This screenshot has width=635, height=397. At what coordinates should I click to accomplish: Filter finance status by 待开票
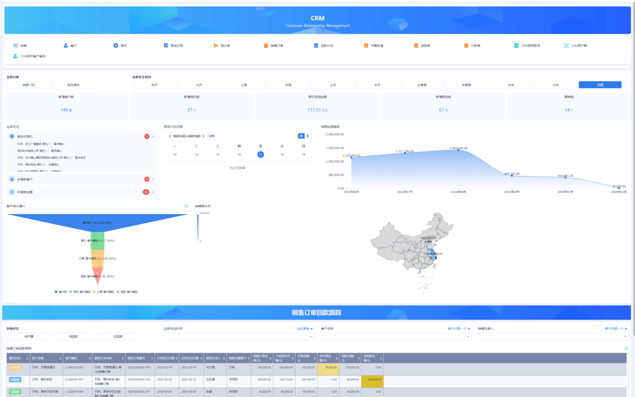point(29,336)
